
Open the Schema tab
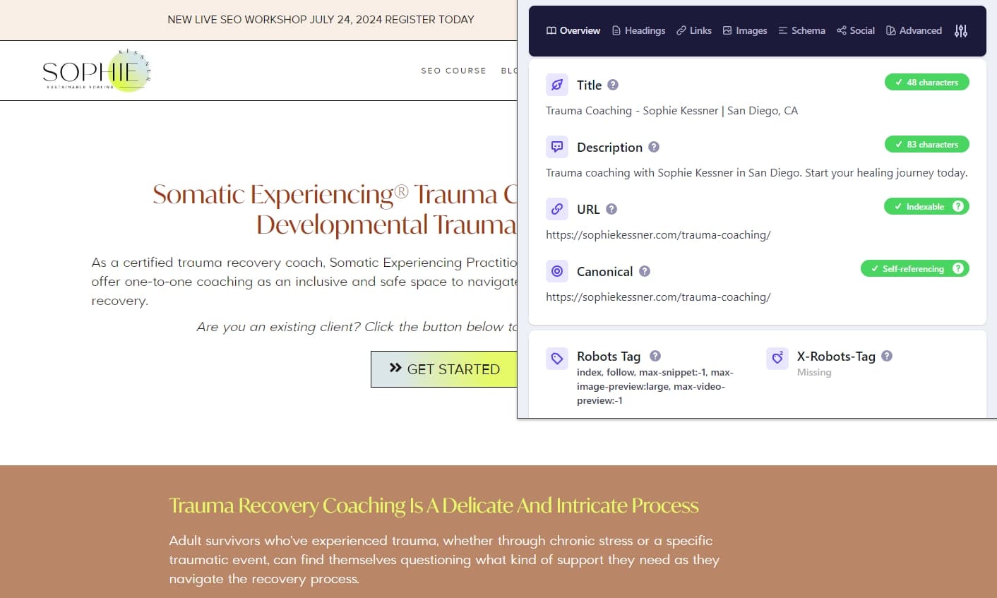click(801, 30)
